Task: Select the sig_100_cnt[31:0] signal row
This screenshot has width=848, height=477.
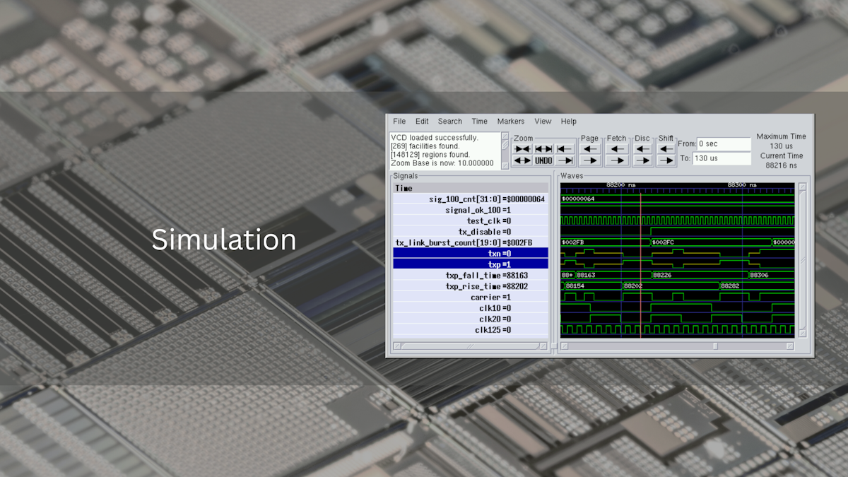Action: (x=471, y=199)
